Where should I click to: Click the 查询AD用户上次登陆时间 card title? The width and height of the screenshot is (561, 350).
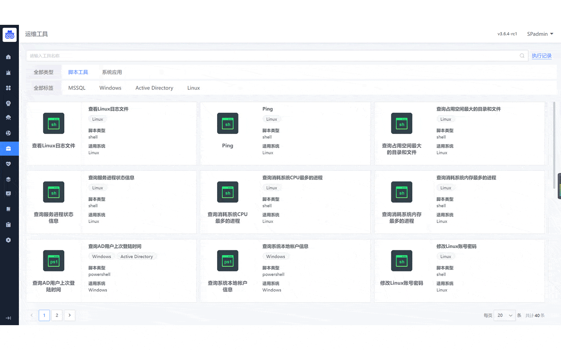point(115,246)
